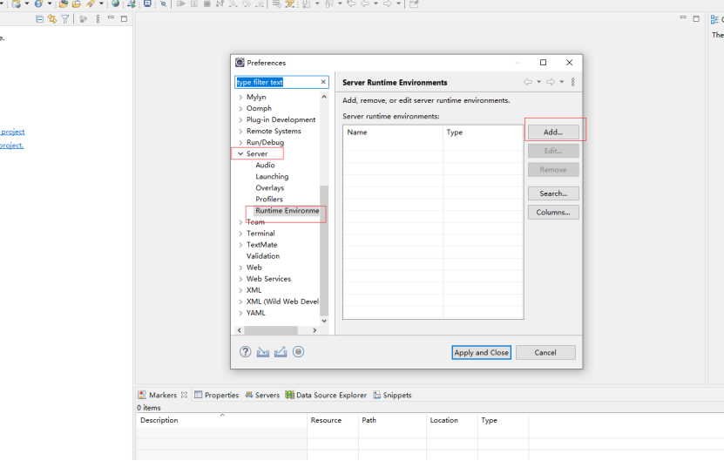Sort Markers by the Description column
This screenshot has height=461, width=724.
pos(221,420)
